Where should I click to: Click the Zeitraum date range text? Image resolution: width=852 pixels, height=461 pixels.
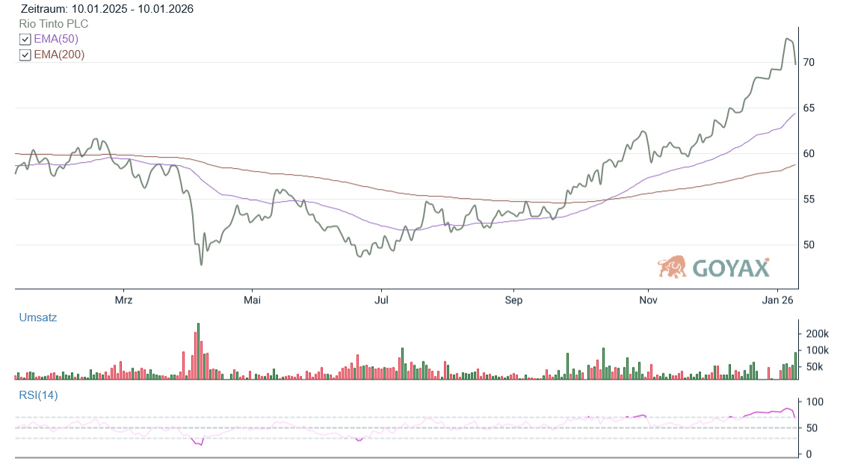(x=107, y=9)
